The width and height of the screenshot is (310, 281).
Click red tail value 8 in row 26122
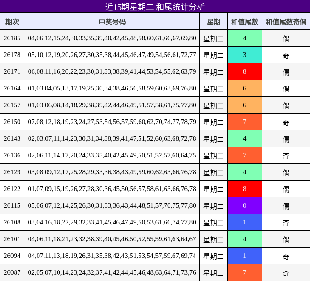point(245,189)
